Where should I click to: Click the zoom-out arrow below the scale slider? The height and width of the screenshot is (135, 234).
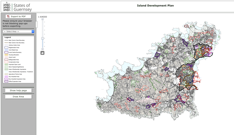pos(42,49)
